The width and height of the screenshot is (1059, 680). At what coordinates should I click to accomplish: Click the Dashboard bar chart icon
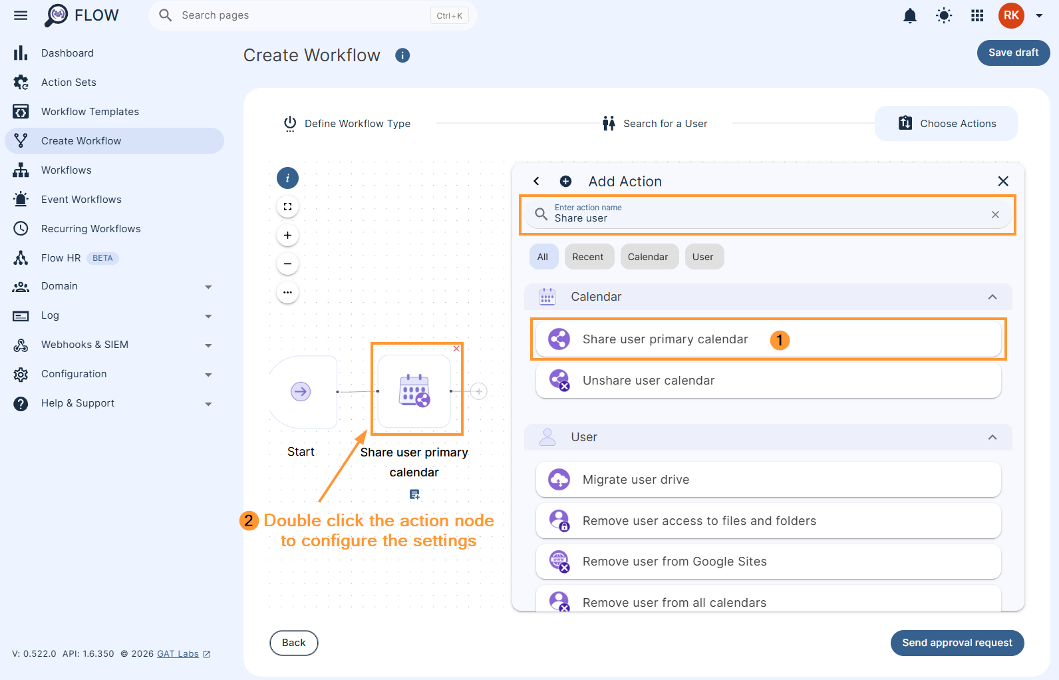[x=21, y=53]
